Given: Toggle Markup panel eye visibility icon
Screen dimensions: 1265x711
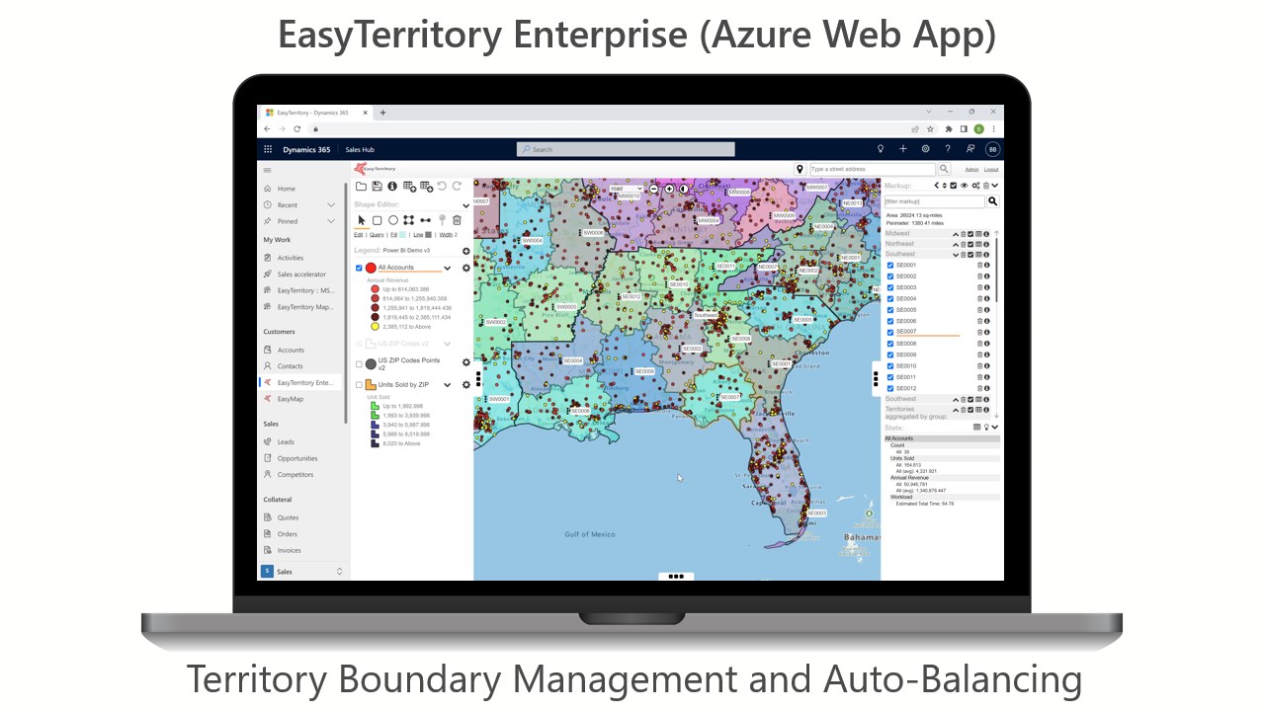Looking at the screenshot, I should coord(965,186).
